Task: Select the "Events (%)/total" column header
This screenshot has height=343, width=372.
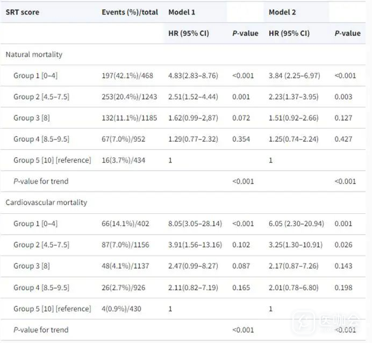Action: [130, 12]
